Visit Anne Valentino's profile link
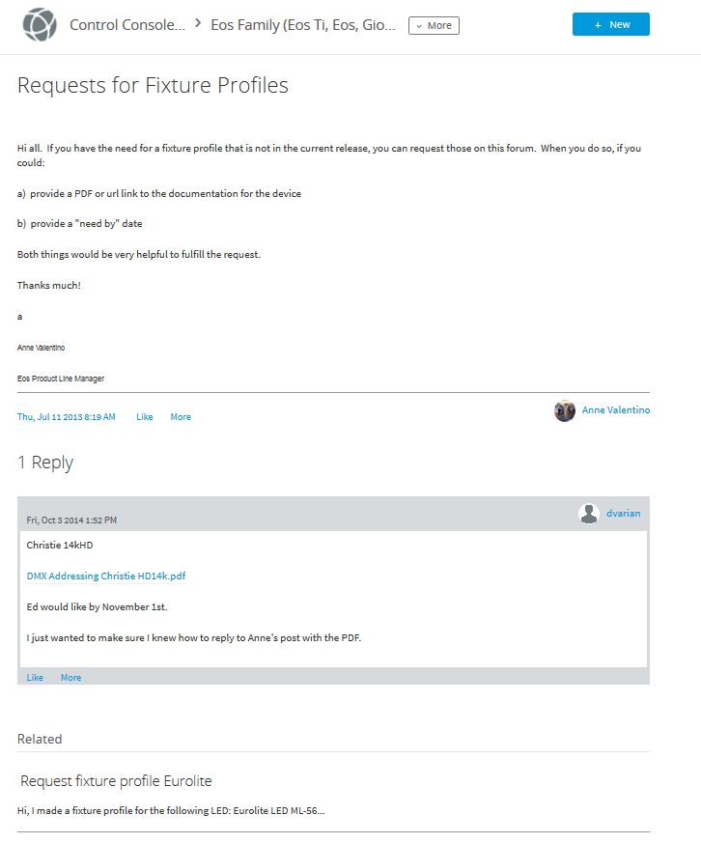 click(615, 409)
